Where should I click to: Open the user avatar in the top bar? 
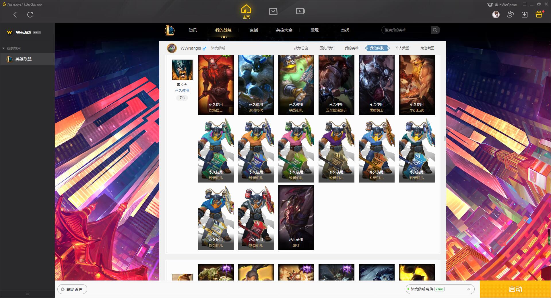point(496,14)
